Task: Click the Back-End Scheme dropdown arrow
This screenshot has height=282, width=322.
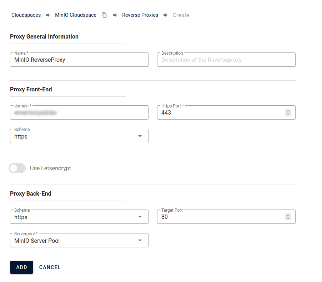Action: tap(140, 217)
